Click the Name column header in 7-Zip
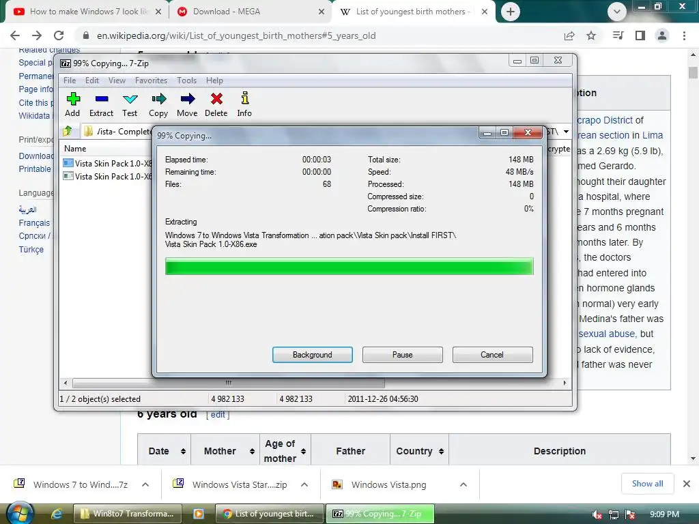The height and width of the screenshot is (524, 699). (x=75, y=148)
